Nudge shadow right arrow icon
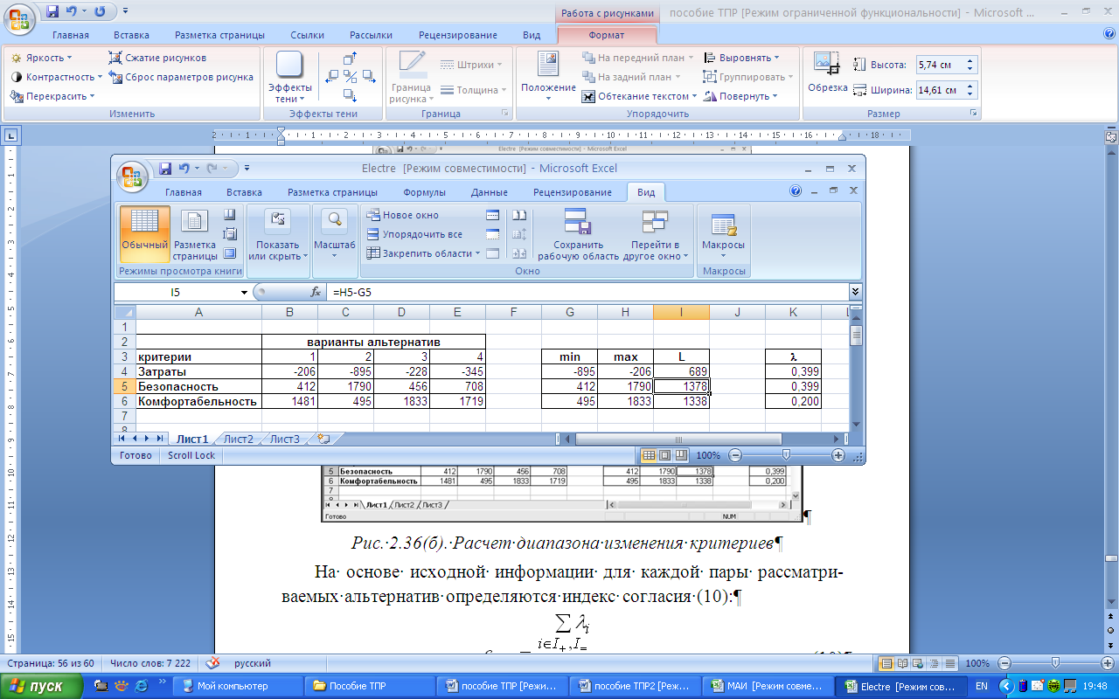This screenshot has width=1119, height=699. pos(369,77)
